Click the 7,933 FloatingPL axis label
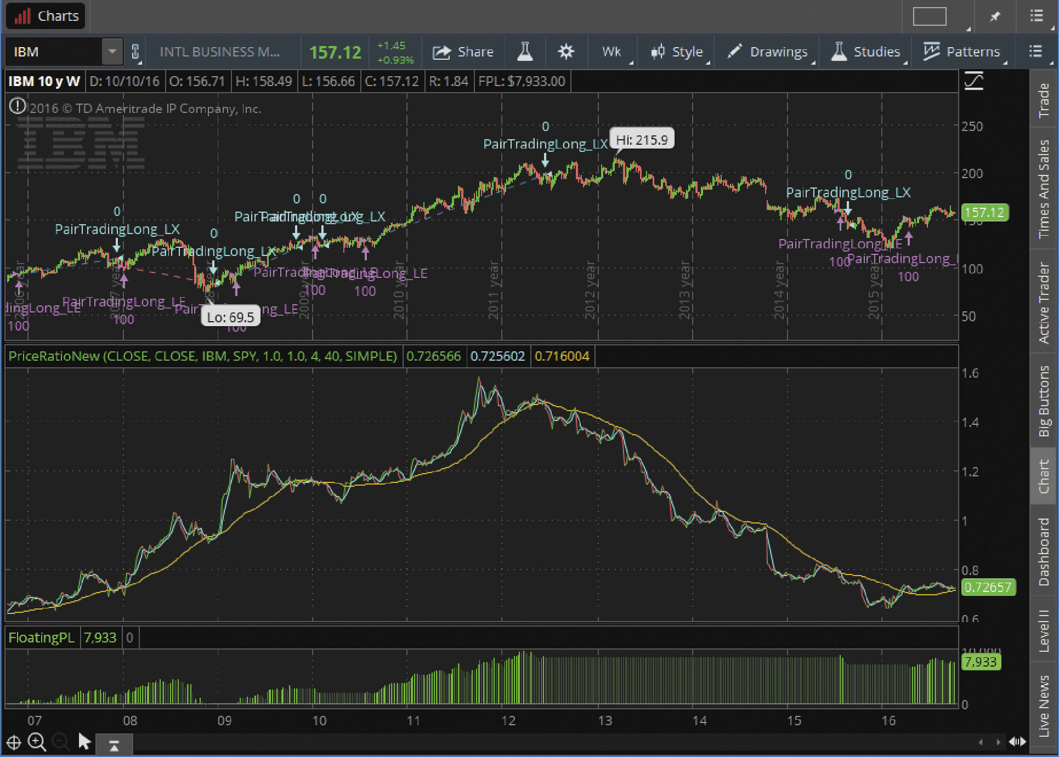1059x757 pixels. (981, 662)
